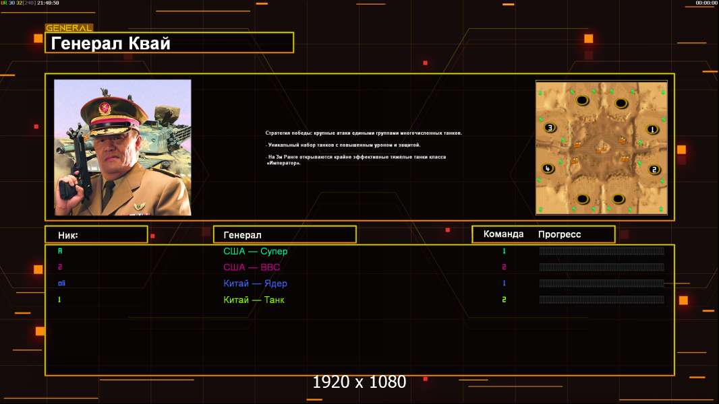Select the США — Супер player row
719x404 pixels.
point(359,251)
